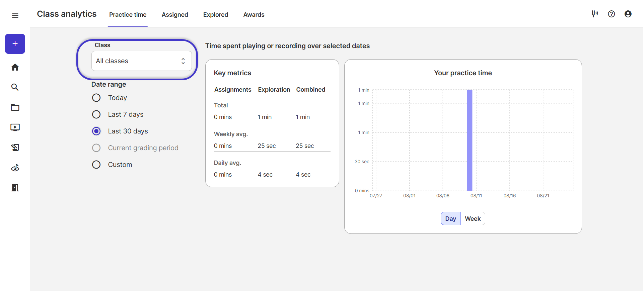Choose the Last 7 days option

pyautogui.click(x=96, y=114)
